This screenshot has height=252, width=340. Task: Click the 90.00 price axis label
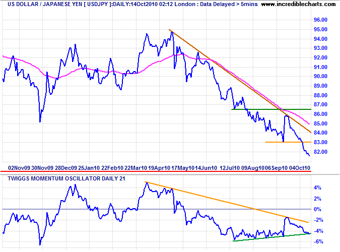[x=320, y=76]
